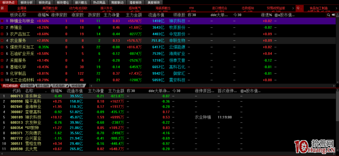Open leading stock 牧原股份
Viewport: 339px width, 156px height.
coord(177,28)
